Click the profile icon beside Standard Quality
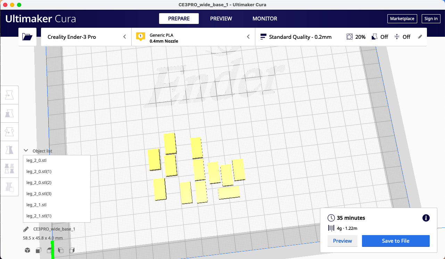The image size is (445, 259). [263, 37]
